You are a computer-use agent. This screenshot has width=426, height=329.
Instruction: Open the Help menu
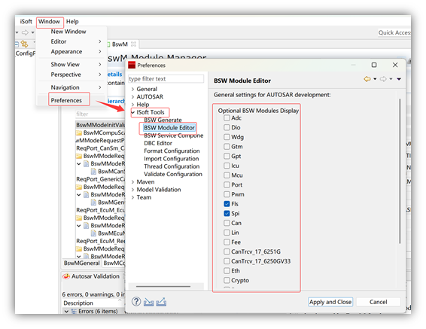point(72,22)
